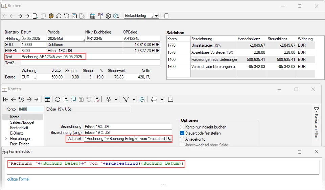Open the formula editor fx button beside Autotext

169,139
